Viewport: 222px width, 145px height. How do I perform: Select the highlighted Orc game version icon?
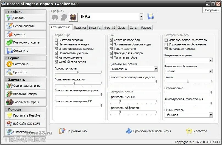pos(73,17)
